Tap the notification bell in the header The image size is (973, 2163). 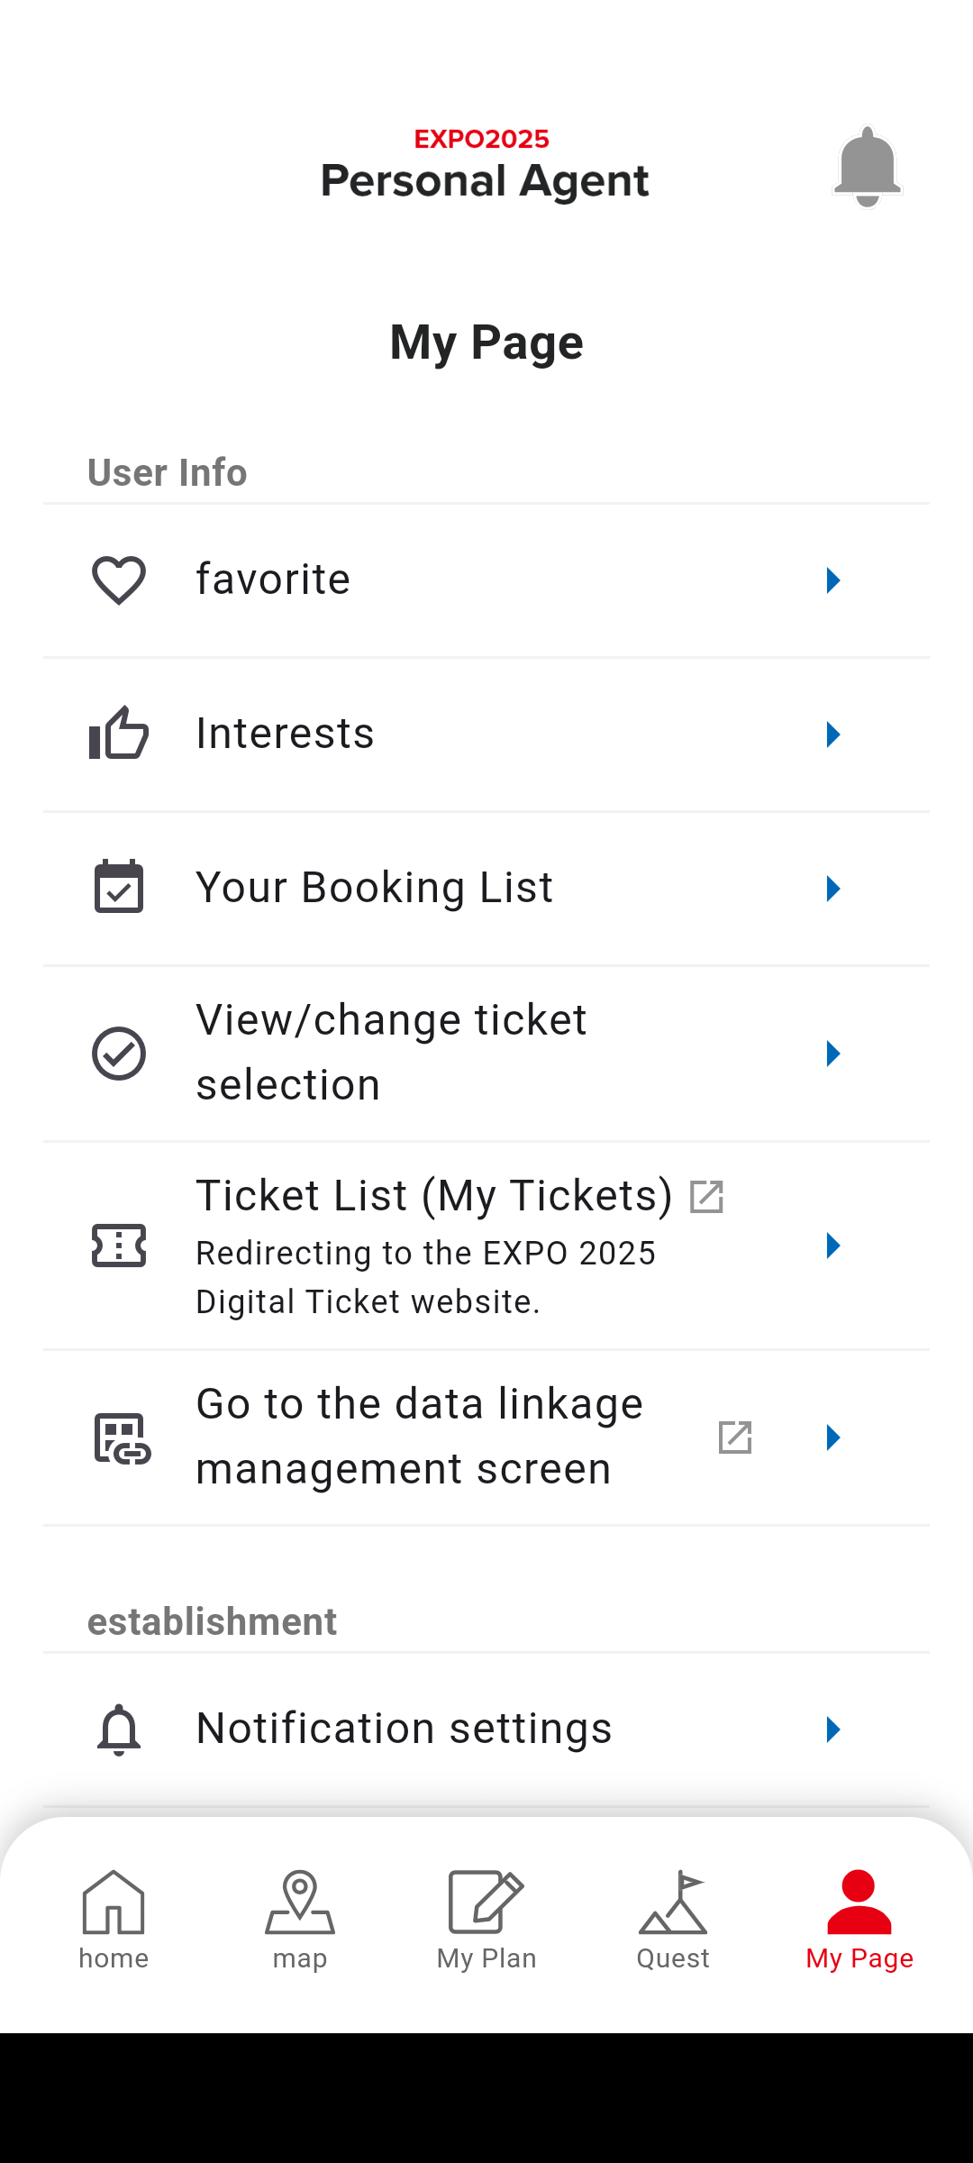(x=867, y=168)
